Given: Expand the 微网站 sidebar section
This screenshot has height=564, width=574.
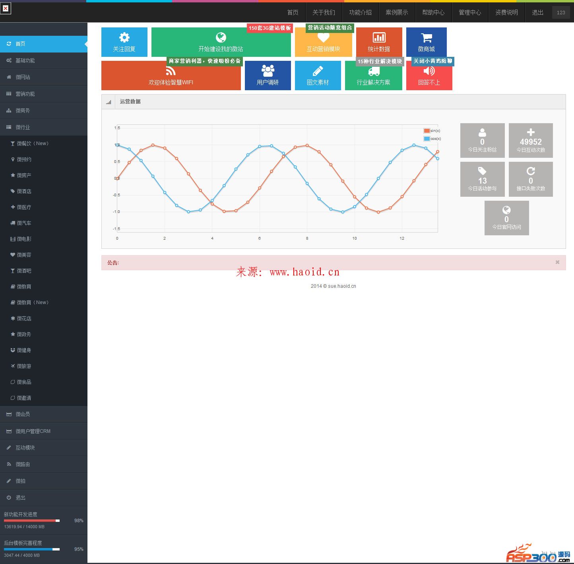Looking at the screenshot, I should [44, 77].
